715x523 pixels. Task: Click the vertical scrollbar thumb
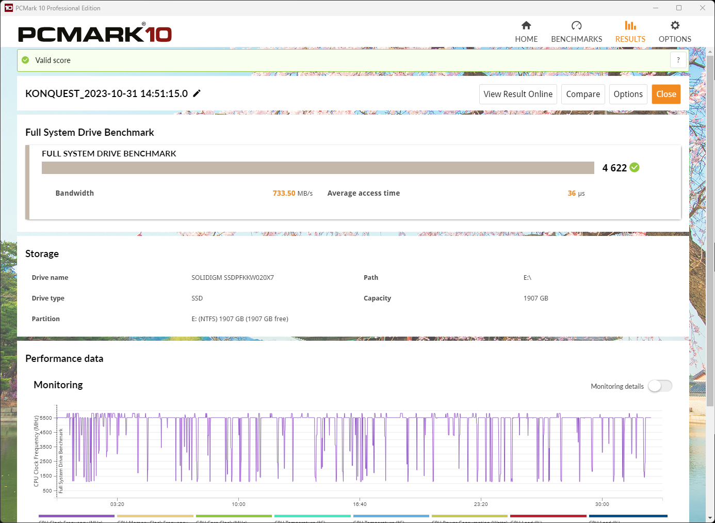point(710,231)
